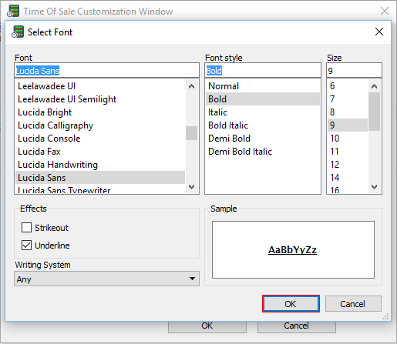Click the Select Font dialog app icon
The width and height of the screenshot is (397, 344).
click(x=18, y=32)
